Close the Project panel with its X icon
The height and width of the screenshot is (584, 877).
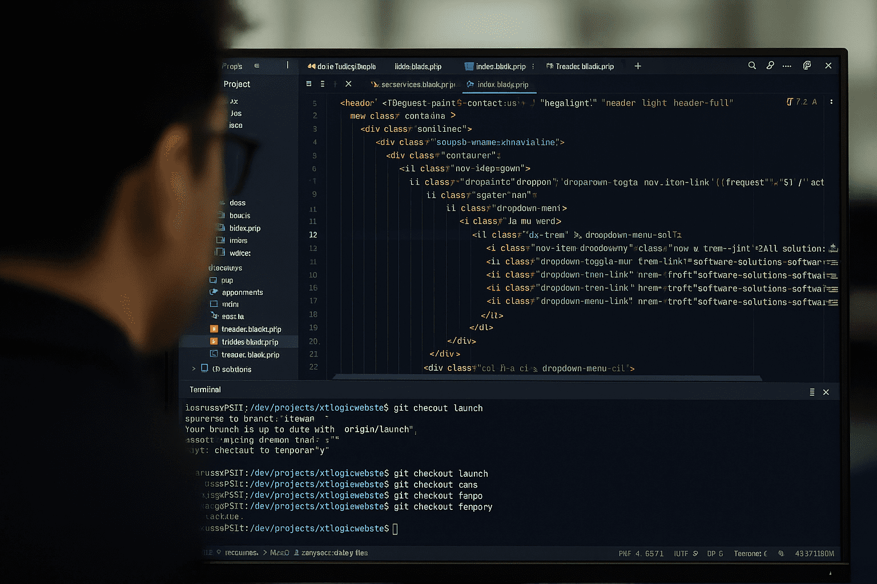tap(348, 84)
